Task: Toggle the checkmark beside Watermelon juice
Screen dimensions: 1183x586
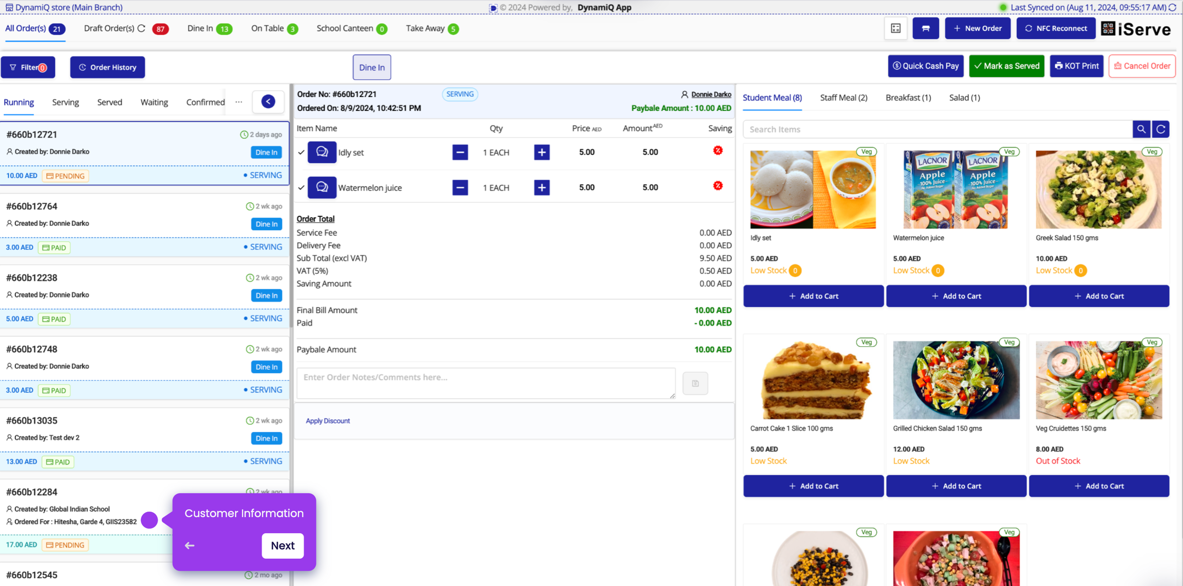Action: [x=301, y=188]
